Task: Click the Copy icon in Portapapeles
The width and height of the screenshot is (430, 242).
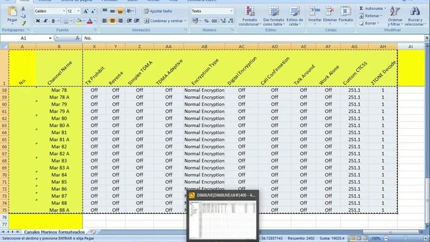Action: (x=24, y=16)
